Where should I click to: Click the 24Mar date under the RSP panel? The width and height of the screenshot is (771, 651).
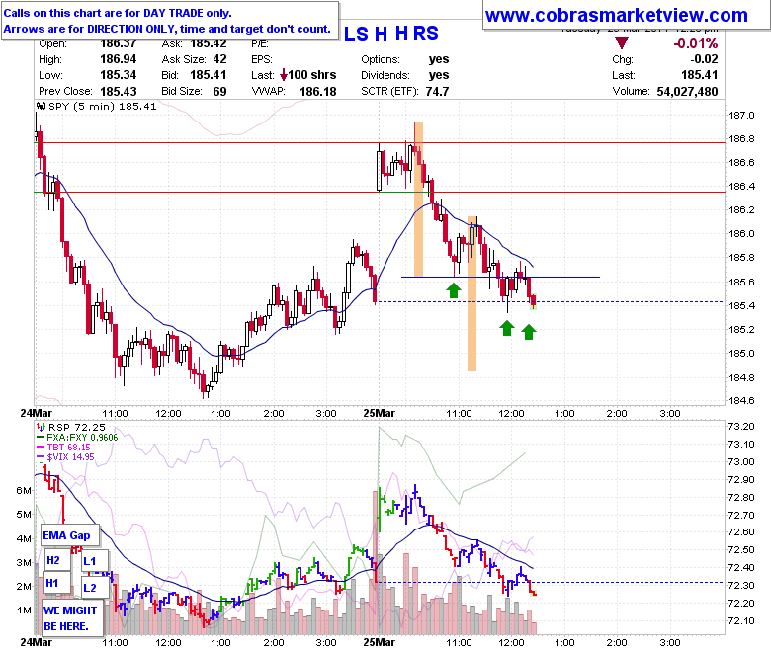(x=36, y=642)
